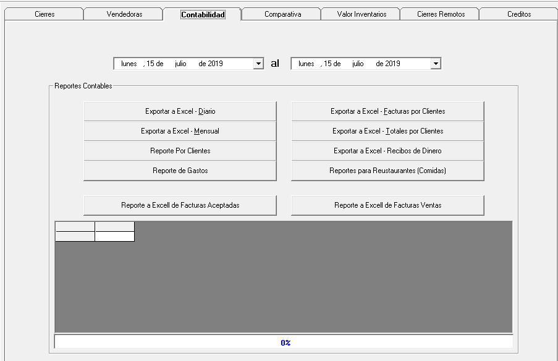Image resolution: width=558 pixels, height=361 pixels.
Task: Click Exportar a Excel - Mensual button
Action: coord(180,131)
